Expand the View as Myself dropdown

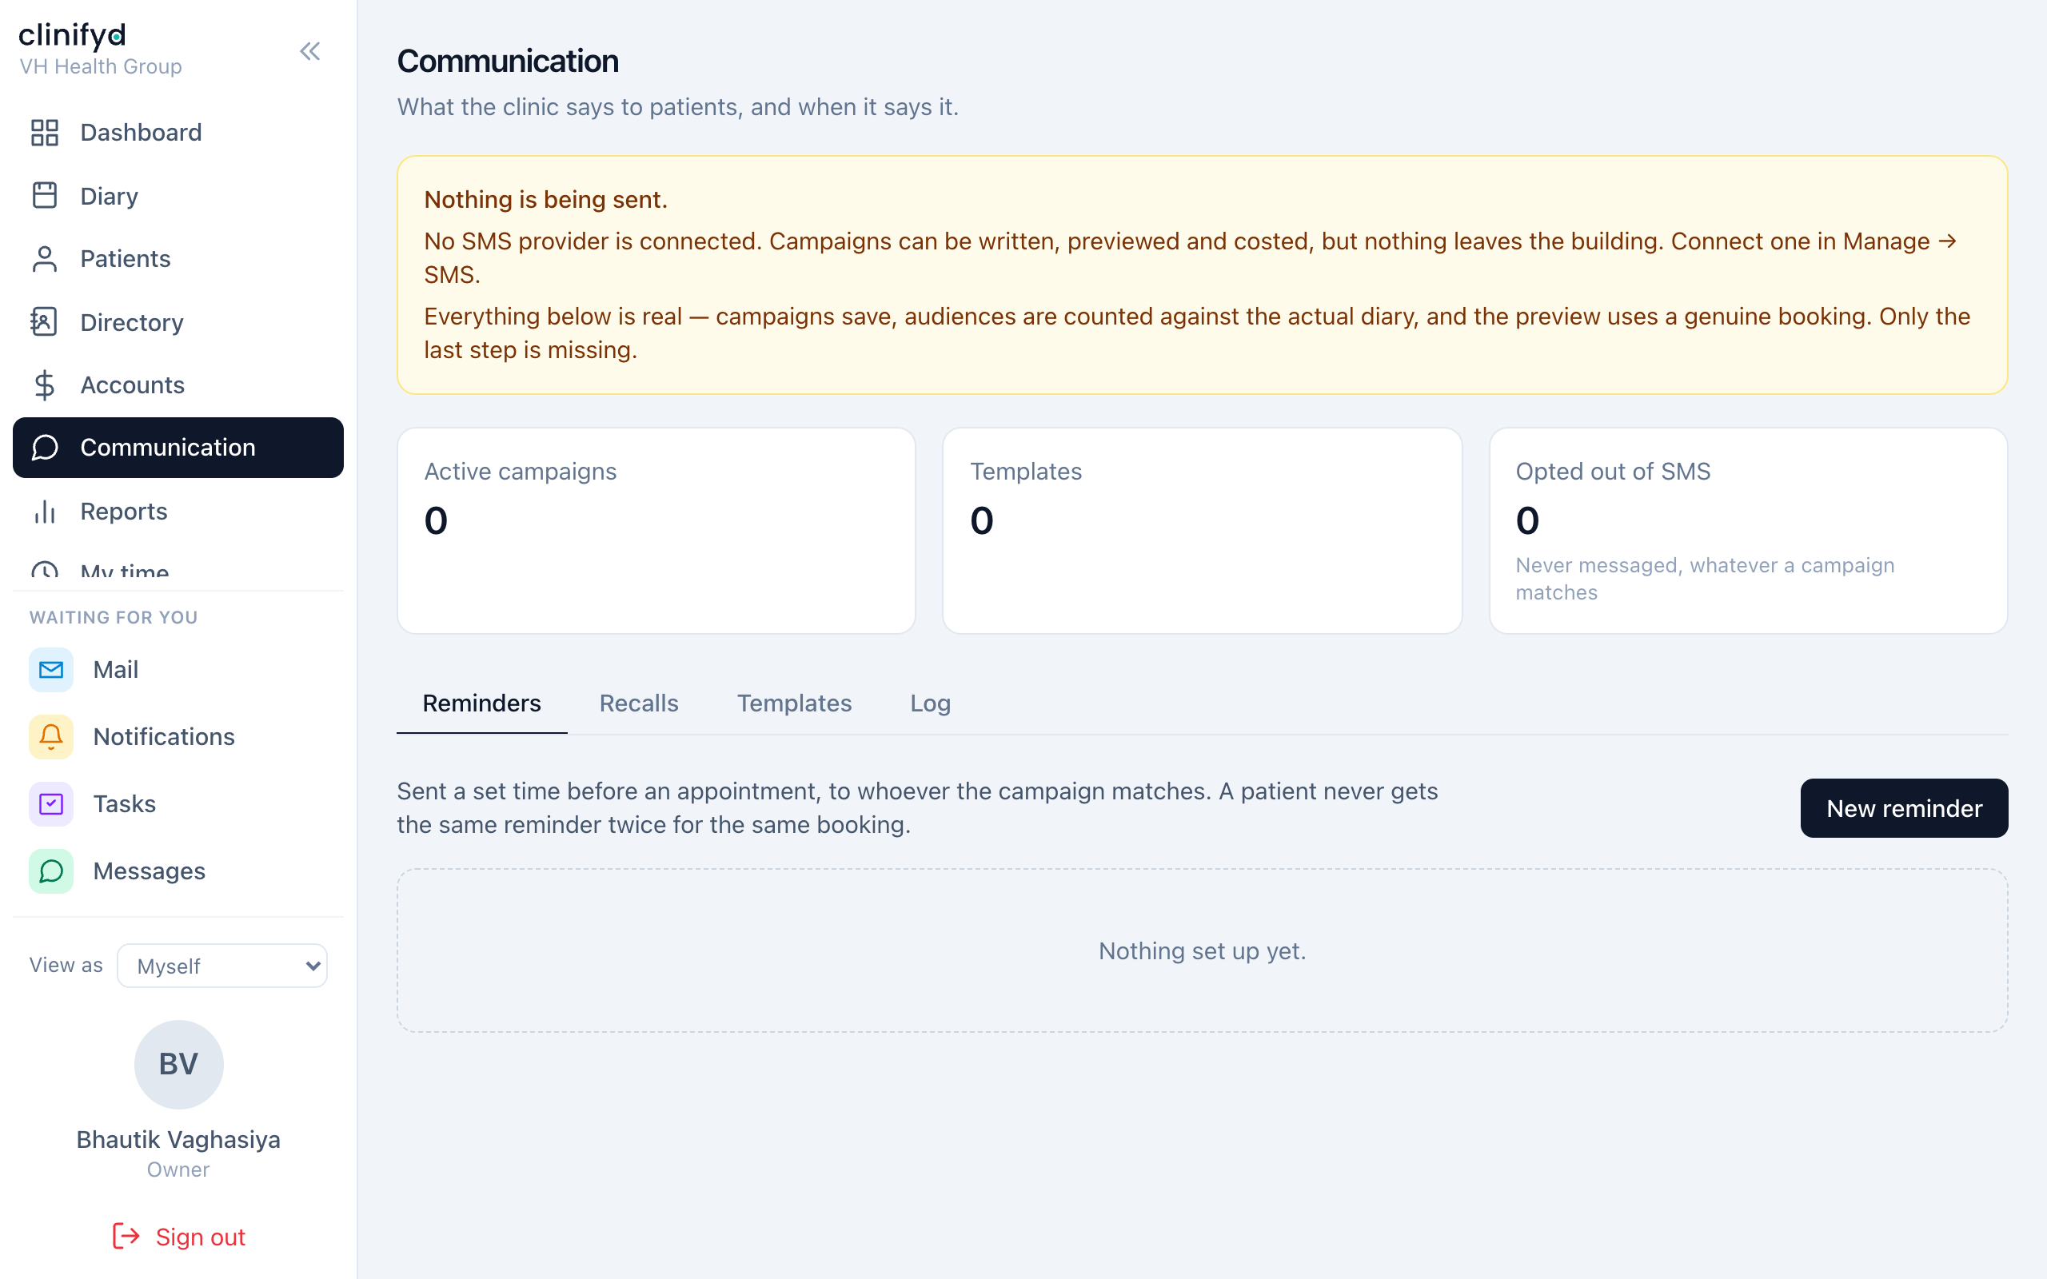pyautogui.click(x=222, y=966)
